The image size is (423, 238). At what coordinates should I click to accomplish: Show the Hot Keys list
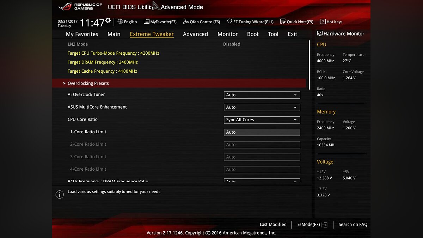(331, 22)
